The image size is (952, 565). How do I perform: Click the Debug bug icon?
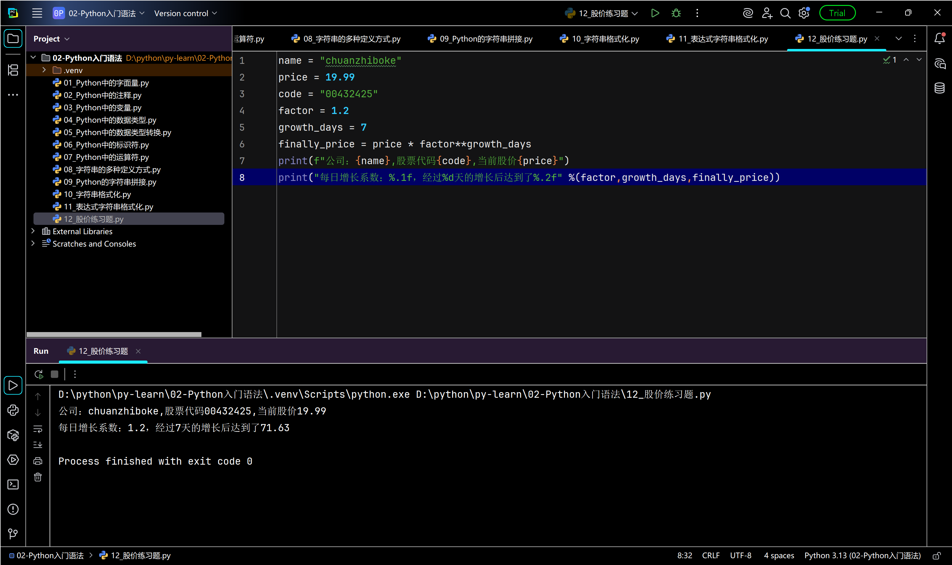[676, 13]
